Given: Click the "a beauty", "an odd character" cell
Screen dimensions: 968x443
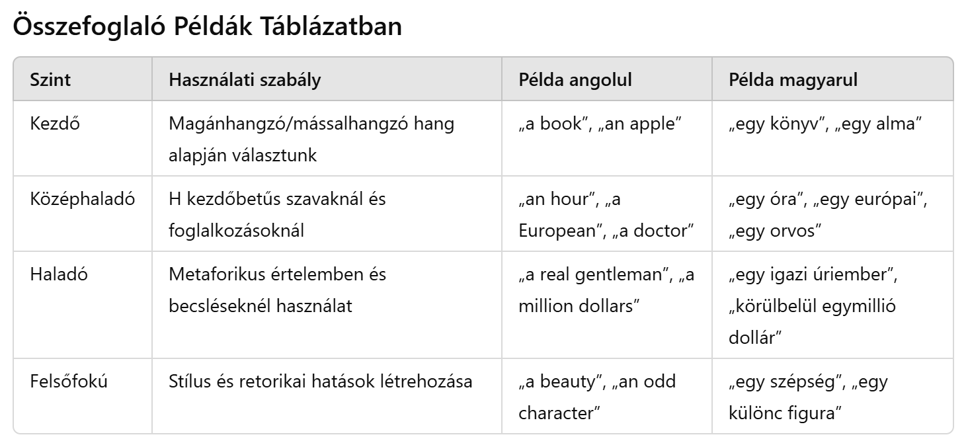Looking at the screenshot, I should [x=596, y=397].
